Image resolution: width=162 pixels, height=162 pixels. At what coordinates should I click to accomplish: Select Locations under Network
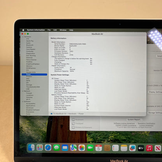30,95
